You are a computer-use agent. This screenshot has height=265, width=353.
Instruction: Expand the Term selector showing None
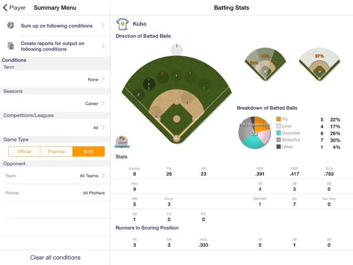[x=55, y=79]
